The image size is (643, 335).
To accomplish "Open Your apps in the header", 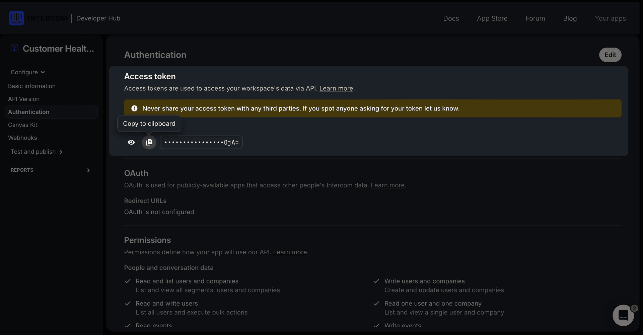I will point(610,18).
